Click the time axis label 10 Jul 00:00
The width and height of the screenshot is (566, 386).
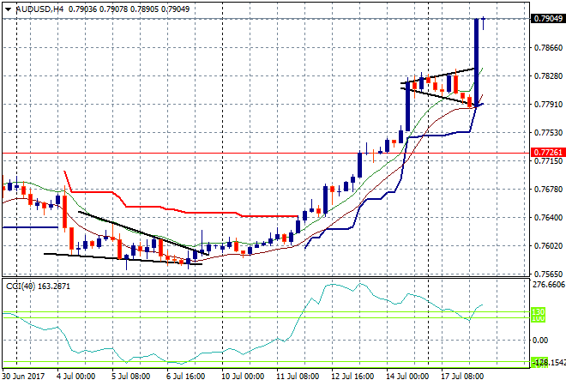coord(243,377)
